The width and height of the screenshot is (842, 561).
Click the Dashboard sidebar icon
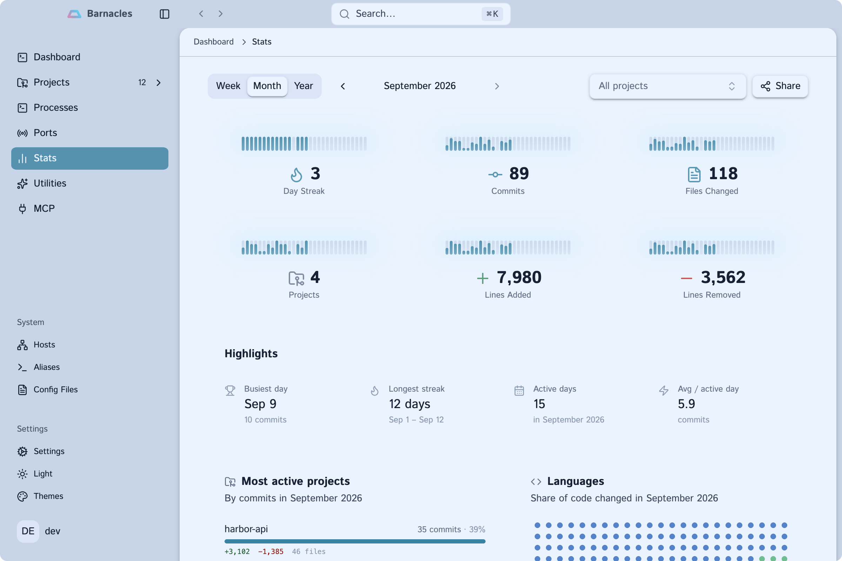22,57
